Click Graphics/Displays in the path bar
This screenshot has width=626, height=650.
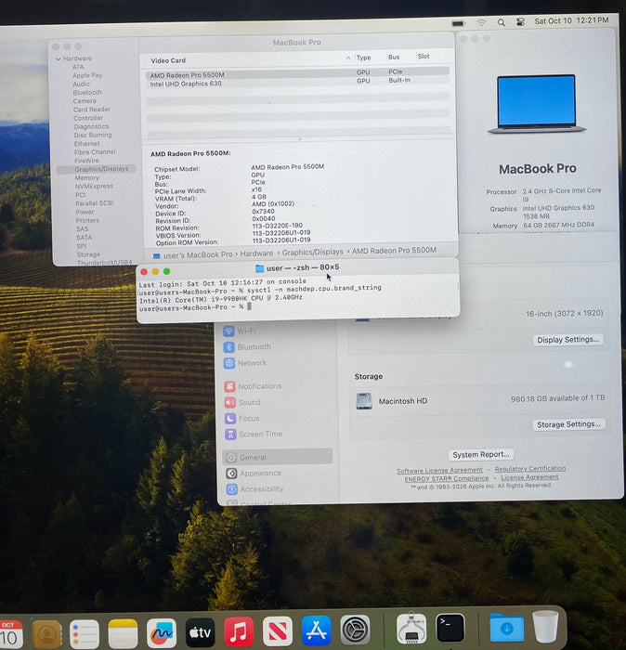pyautogui.click(x=313, y=252)
